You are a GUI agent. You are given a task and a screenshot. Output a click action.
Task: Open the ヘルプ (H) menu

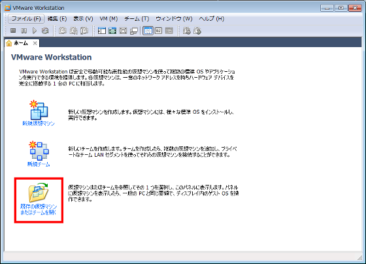pyautogui.click(x=212, y=19)
